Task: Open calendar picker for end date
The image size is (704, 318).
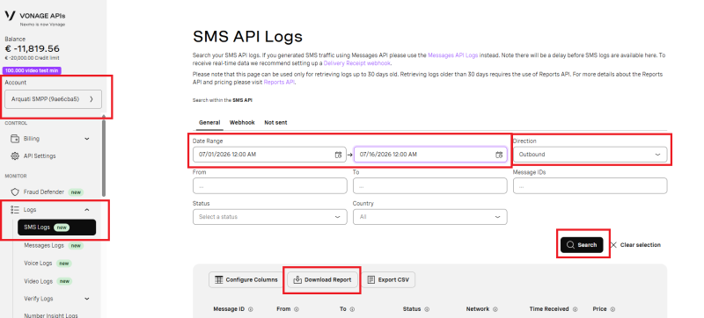Action: [x=499, y=155]
